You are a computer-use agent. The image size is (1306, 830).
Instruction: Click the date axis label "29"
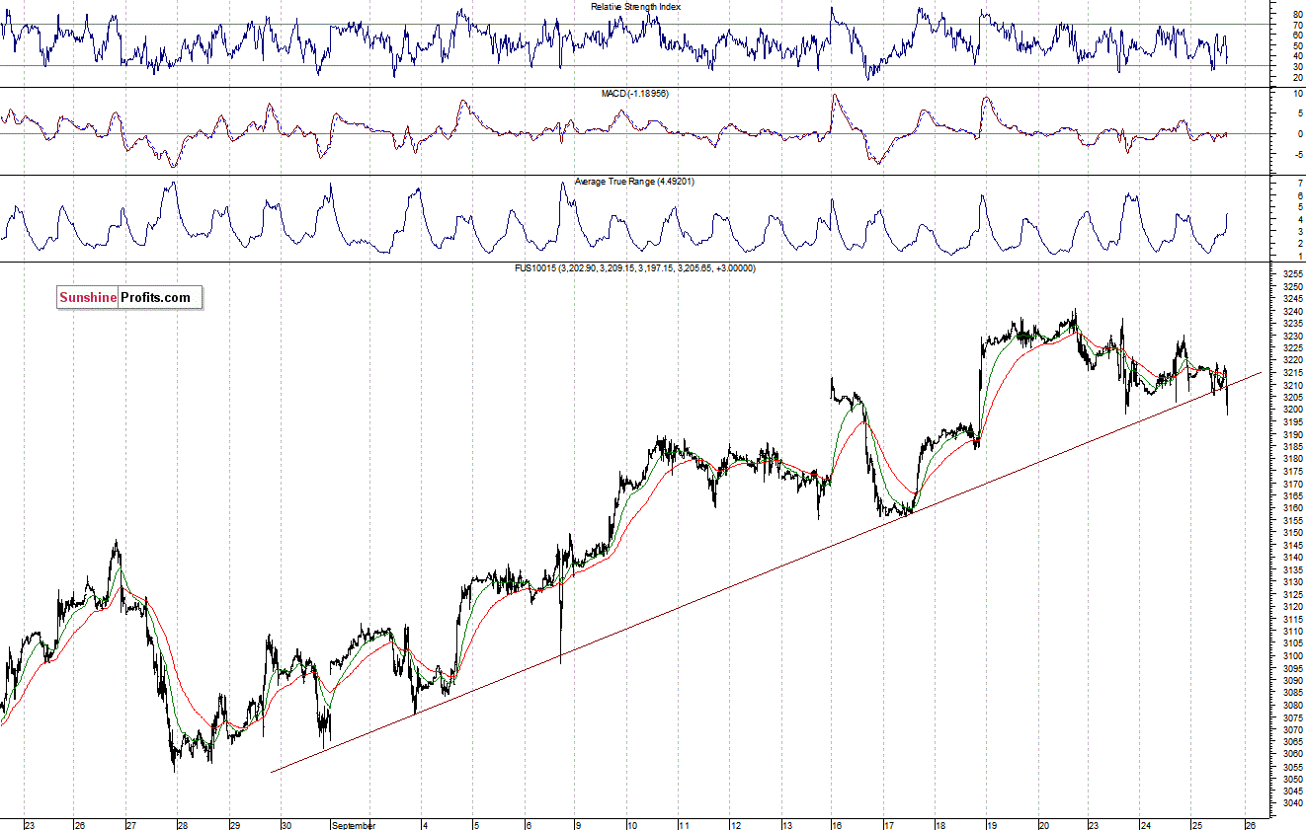(234, 824)
